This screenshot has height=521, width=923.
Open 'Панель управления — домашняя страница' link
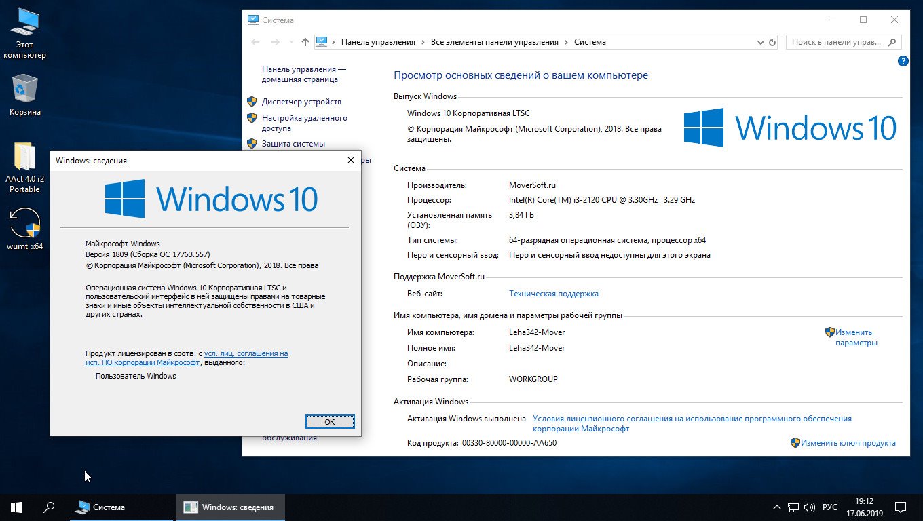pos(304,74)
